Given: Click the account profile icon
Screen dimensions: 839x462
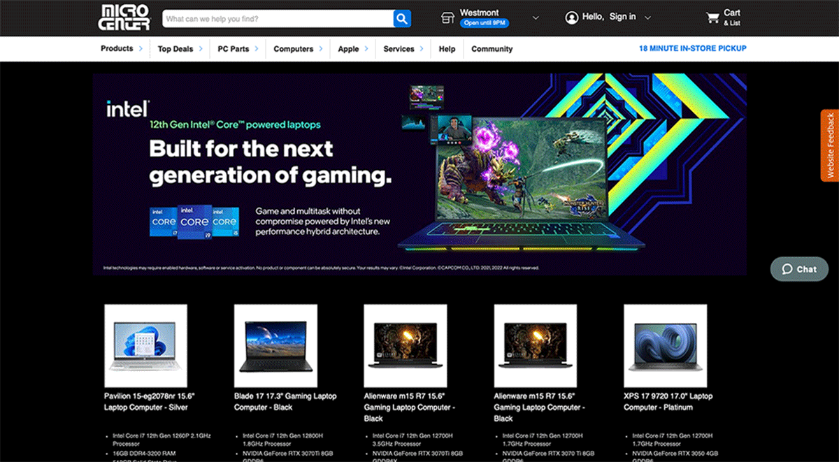Looking at the screenshot, I should [572, 17].
